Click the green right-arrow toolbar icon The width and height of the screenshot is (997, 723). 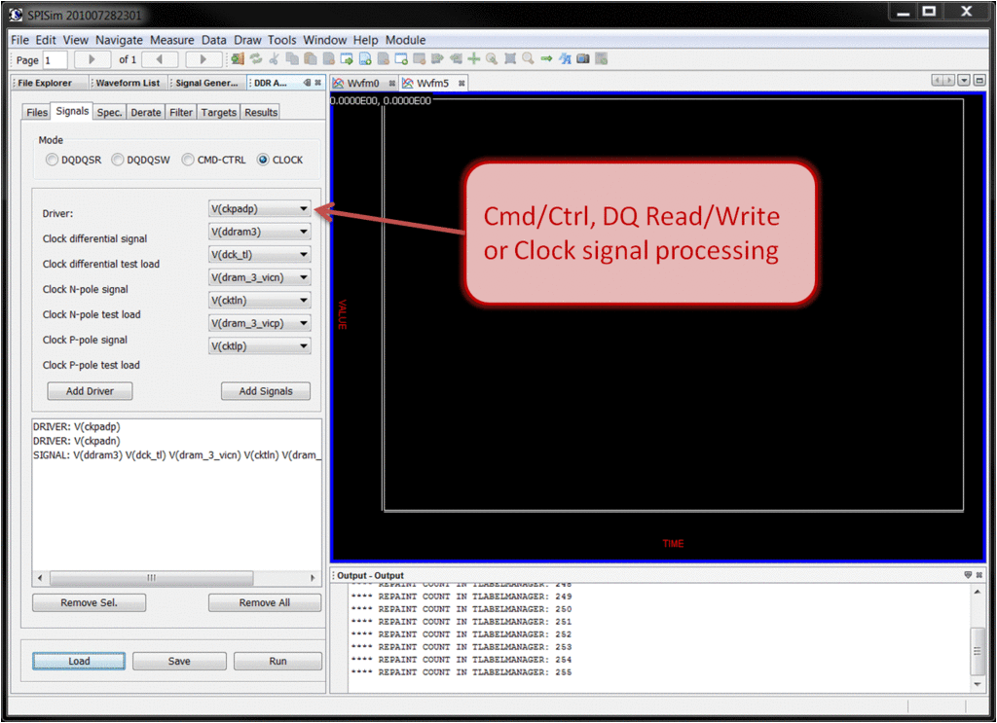point(547,59)
